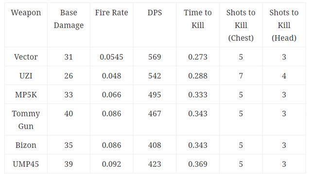Click the Shots to Kill (Chest) header
The image size is (311, 174).
point(241,25)
